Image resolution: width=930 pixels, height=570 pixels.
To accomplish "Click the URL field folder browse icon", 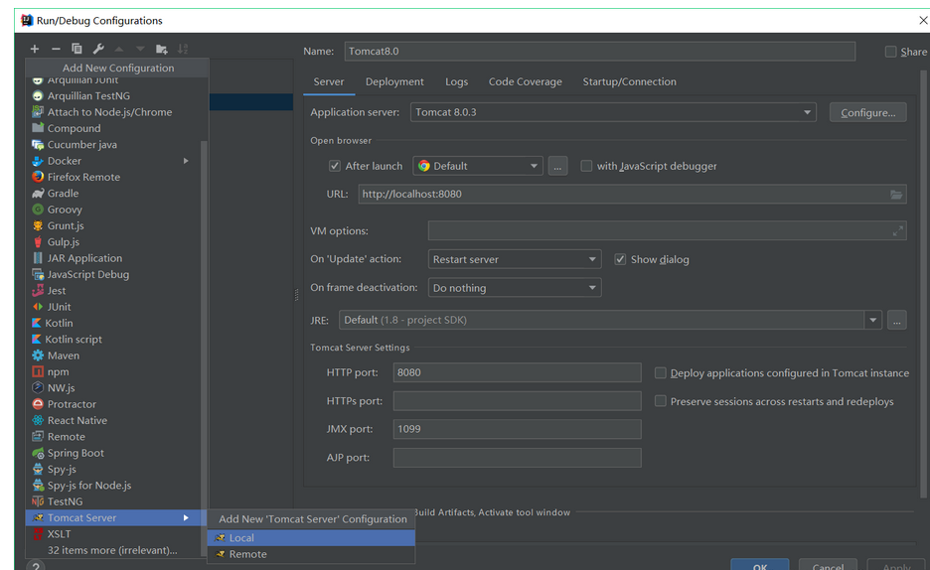I will click(896, 195).
